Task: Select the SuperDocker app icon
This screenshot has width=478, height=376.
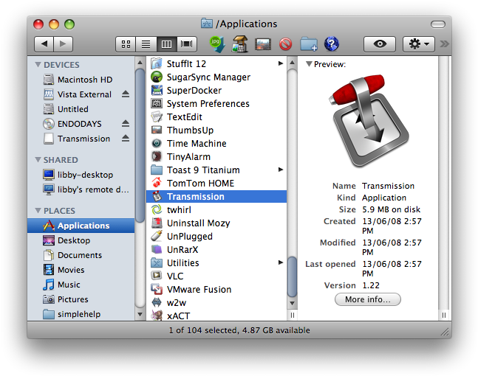Action: 157,90
